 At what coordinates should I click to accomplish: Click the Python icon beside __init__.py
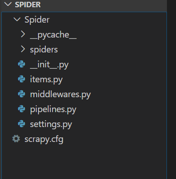[22, 64]
